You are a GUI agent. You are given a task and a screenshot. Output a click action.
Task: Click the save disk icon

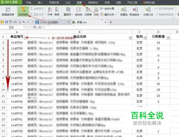click(6, 22)
